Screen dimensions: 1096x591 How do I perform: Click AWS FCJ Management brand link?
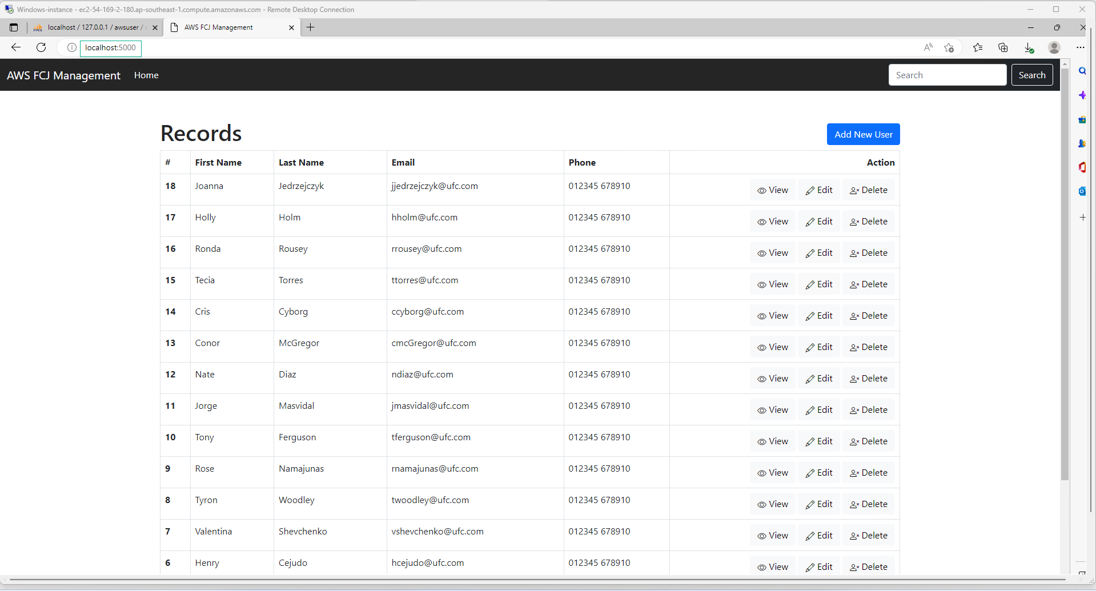[63, 75]
